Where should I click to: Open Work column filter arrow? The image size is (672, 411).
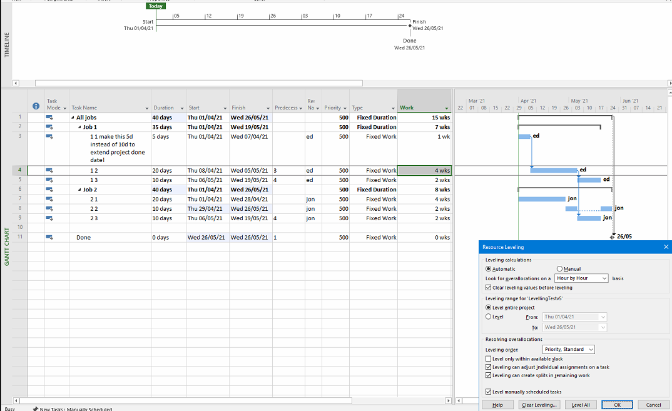point(446,108)
